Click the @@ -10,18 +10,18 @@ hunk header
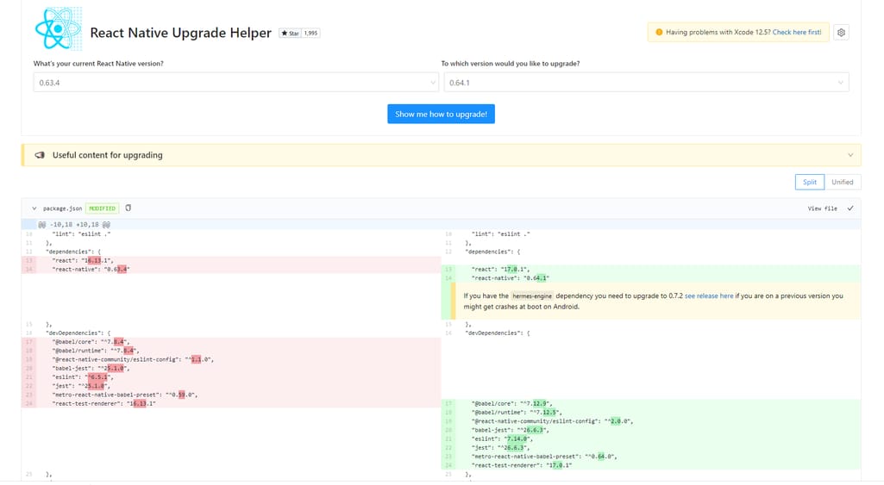Image resolution: width=884 pixels, height=485 pixels. [74, 224]
